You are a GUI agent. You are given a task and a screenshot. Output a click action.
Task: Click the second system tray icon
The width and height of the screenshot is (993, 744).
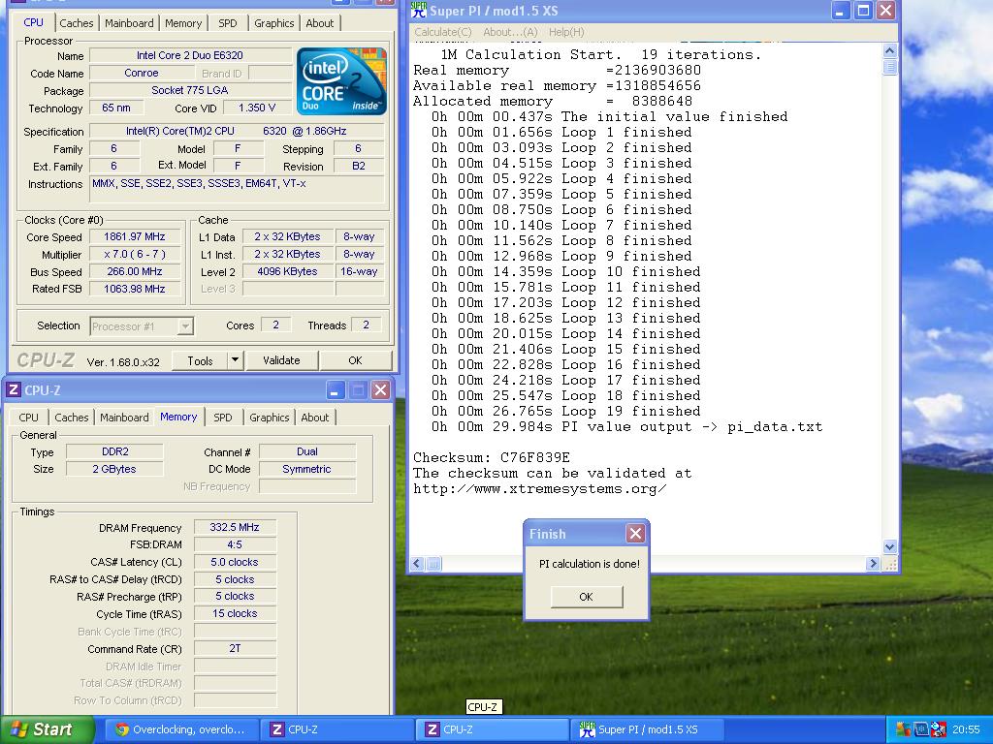921,729
